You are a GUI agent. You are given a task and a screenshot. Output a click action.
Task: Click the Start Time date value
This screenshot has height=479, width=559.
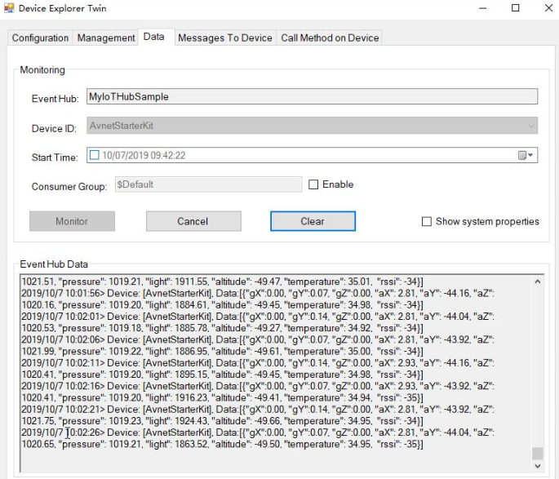tap(144, 155)
